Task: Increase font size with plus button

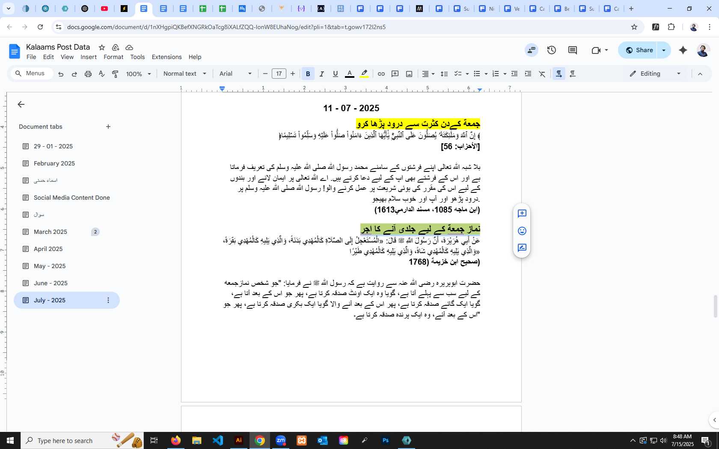Action: click(x=293, y=74)
